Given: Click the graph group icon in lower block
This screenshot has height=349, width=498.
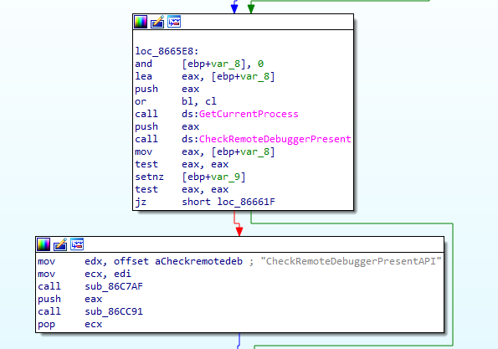Looking at the screenshot, I should point(77,244).
